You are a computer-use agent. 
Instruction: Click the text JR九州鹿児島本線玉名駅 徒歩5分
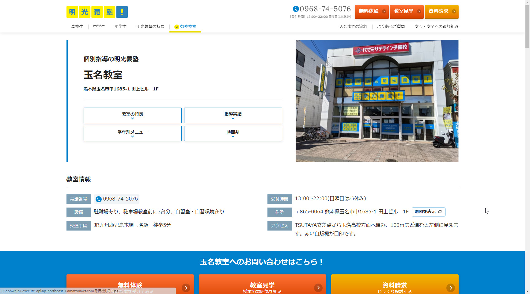pos(132,225)
